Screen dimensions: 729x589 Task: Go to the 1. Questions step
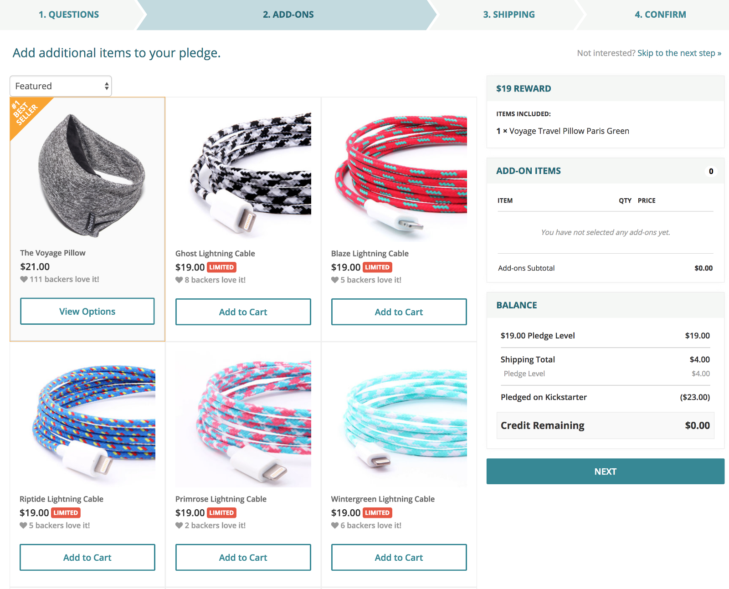(x=69, y=15)
